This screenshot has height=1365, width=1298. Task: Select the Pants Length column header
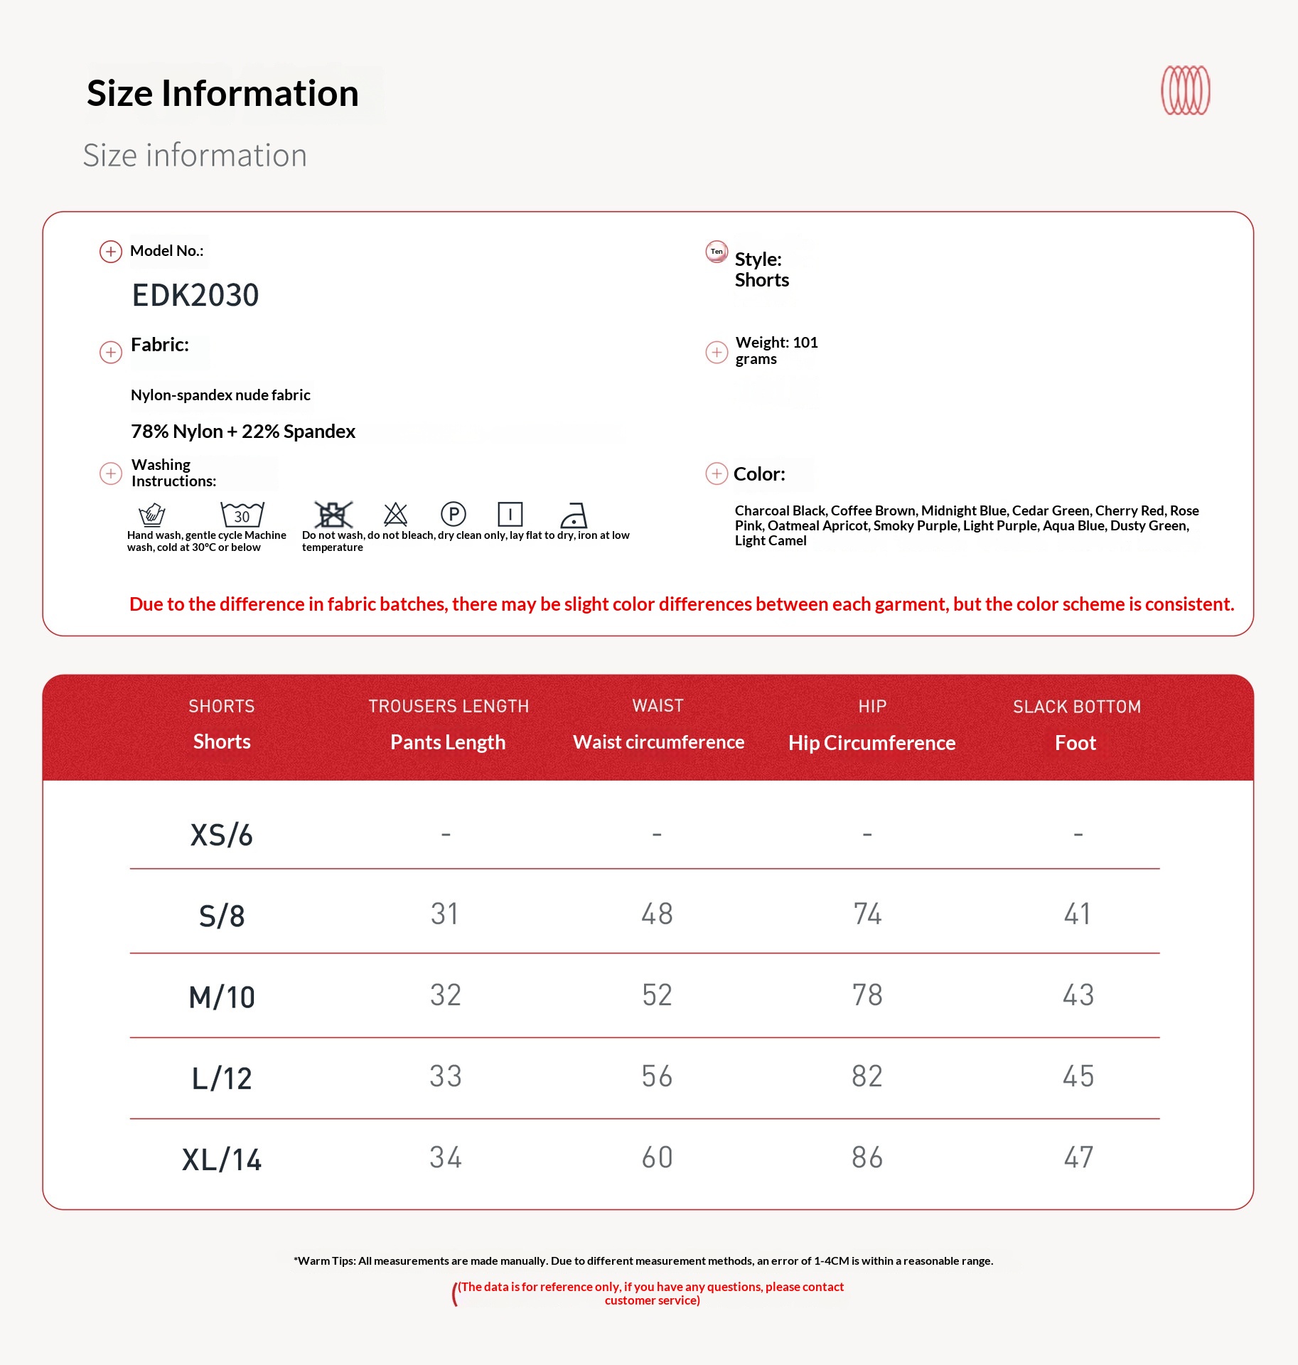coord(448,742)
